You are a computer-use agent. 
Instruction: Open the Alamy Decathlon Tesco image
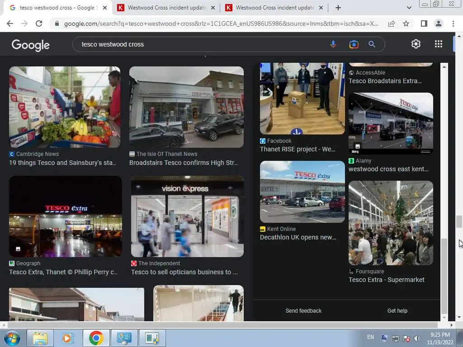click(x=391, y=123)
